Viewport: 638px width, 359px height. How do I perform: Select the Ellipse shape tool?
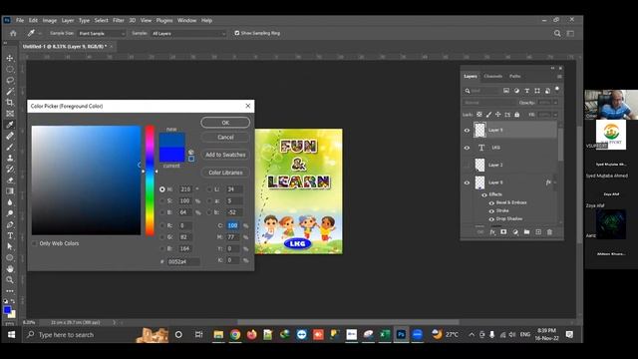click(10, 257)
